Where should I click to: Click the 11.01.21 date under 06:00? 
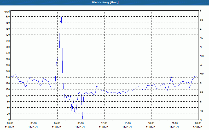[x=57, y=127]
